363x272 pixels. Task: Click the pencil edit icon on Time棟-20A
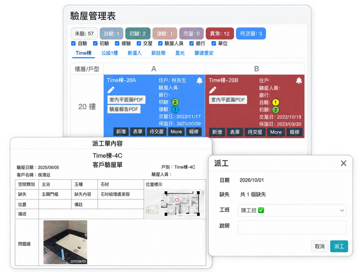111,90
